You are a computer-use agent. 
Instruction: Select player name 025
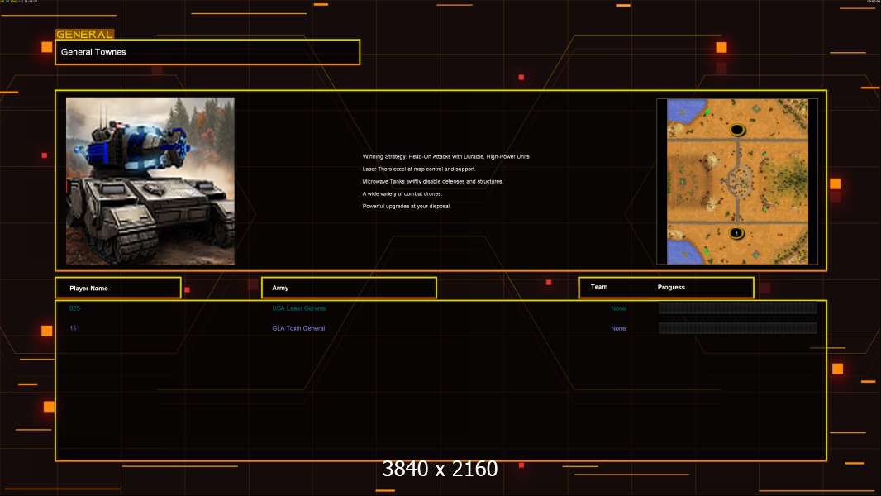pos(74,308)
